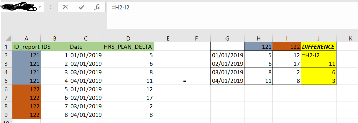Click cell C8 with date 03/01/2019
This screenshot has height=123, width=358.
tap(86, 106)
